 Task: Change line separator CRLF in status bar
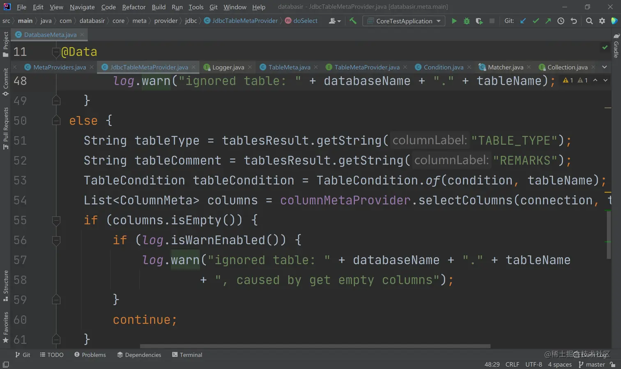click(x=512, y=364)
